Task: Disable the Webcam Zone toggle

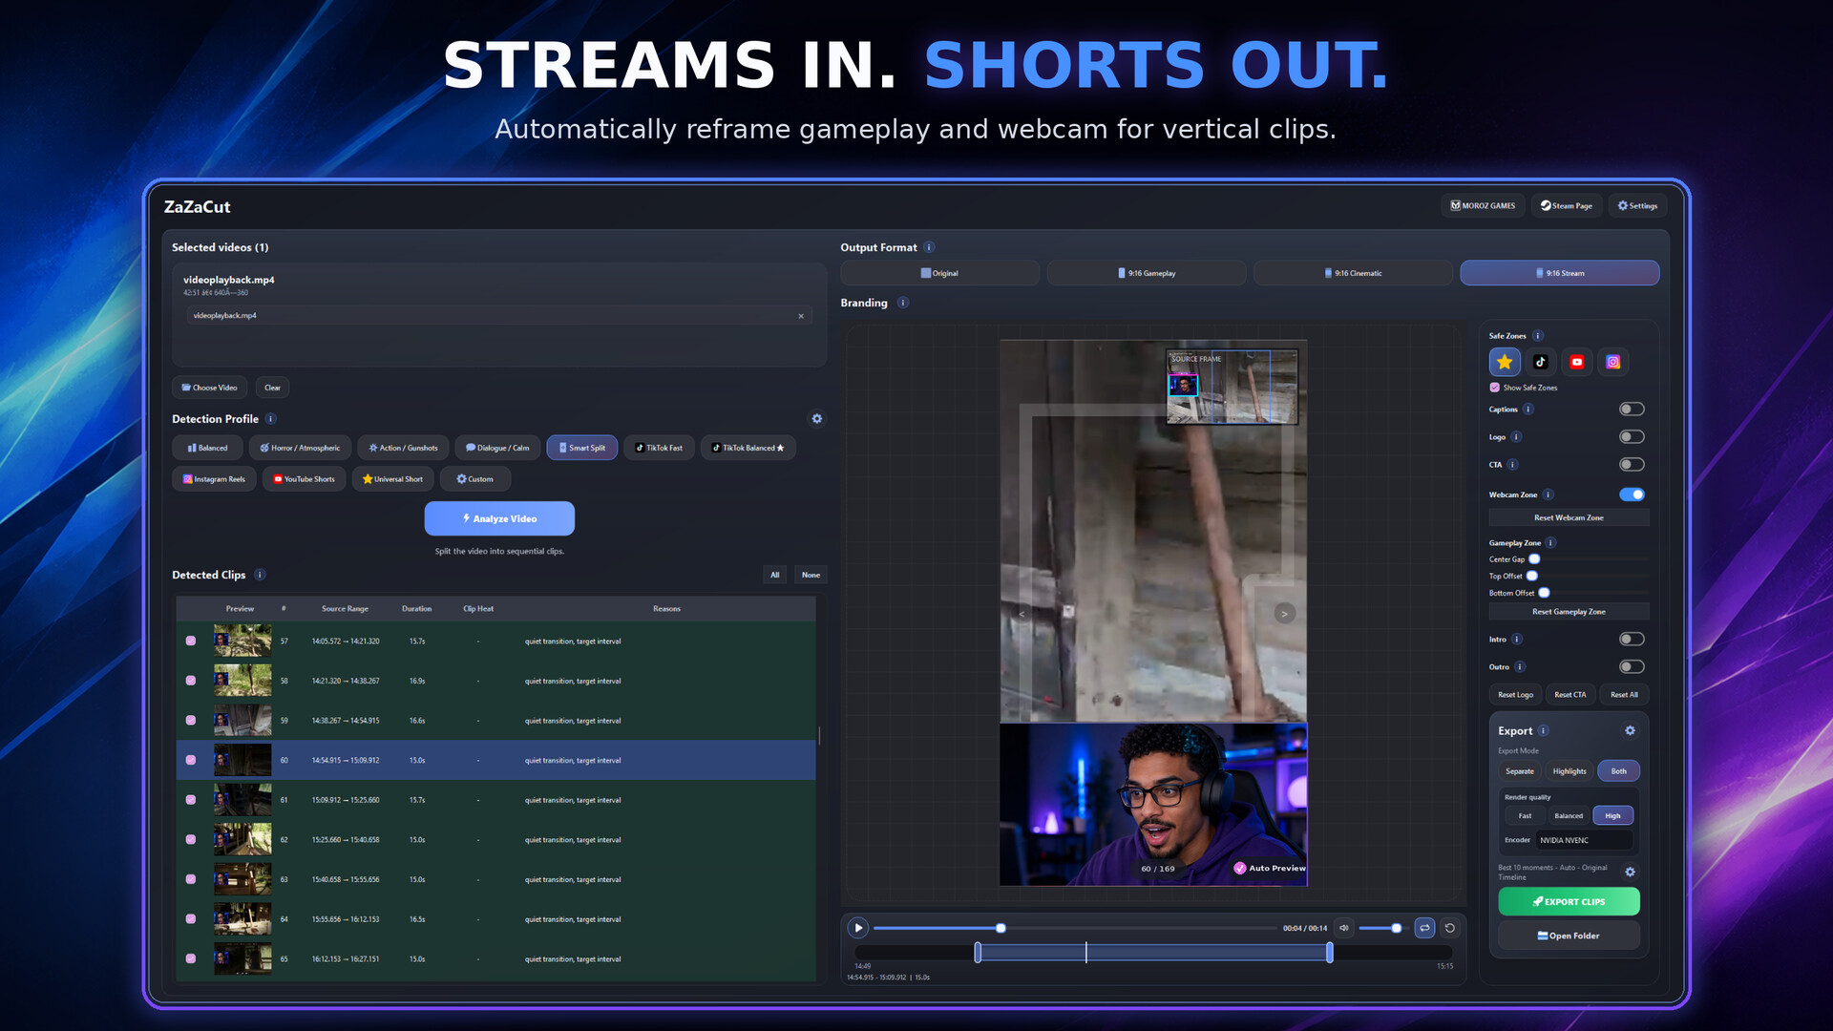Action: pos(1632,494)
